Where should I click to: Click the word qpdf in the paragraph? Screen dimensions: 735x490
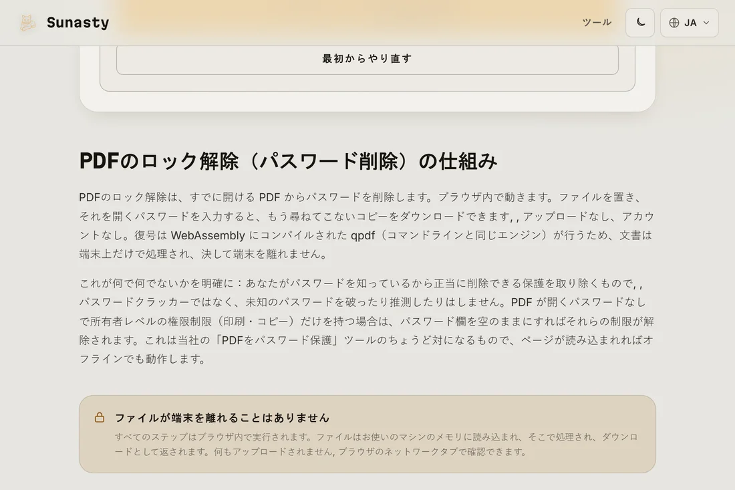(363, 235)
